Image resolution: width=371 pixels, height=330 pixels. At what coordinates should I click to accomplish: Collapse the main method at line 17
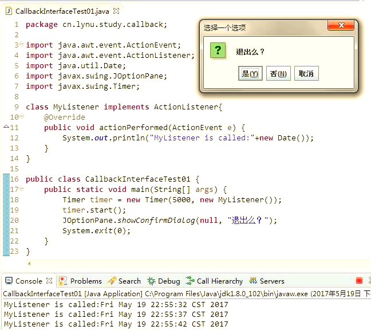(22, 188)
